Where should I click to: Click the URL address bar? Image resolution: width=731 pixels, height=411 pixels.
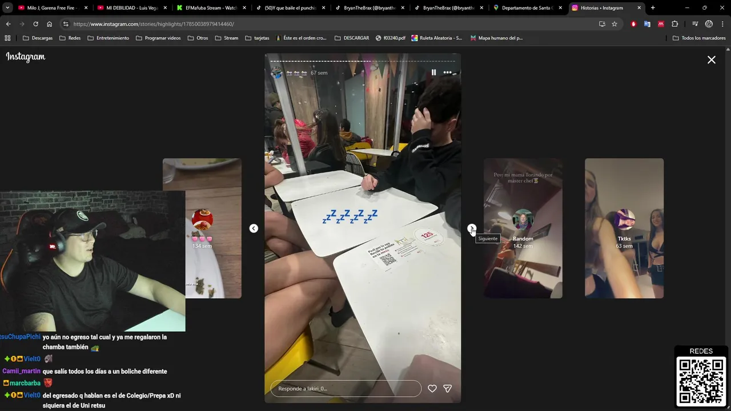click(x=331, y=24)
